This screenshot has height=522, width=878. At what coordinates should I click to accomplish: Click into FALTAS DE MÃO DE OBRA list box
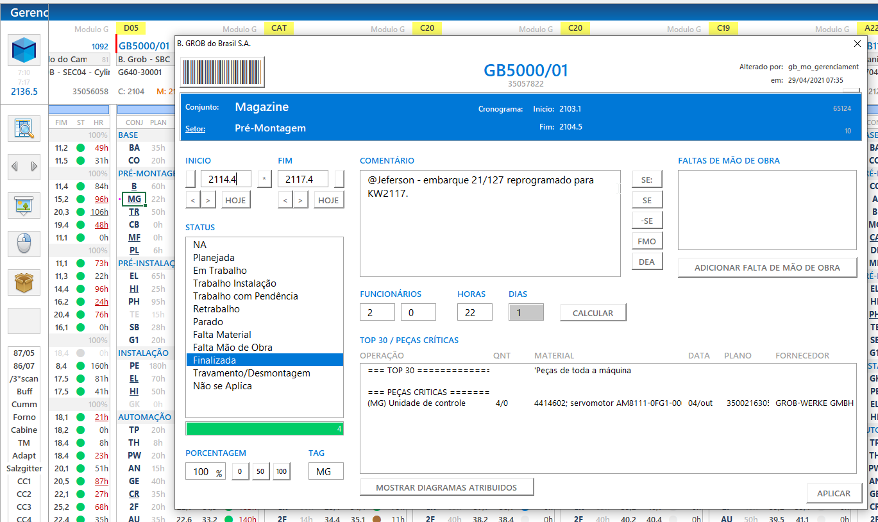(767, 210)
